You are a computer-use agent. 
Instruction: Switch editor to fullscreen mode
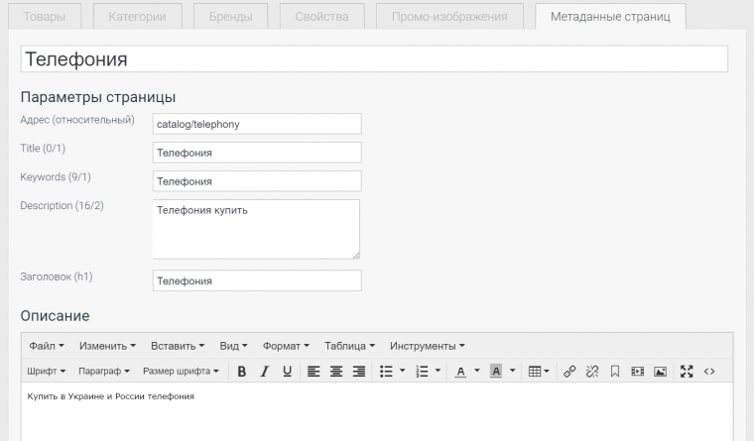point(687,372)
